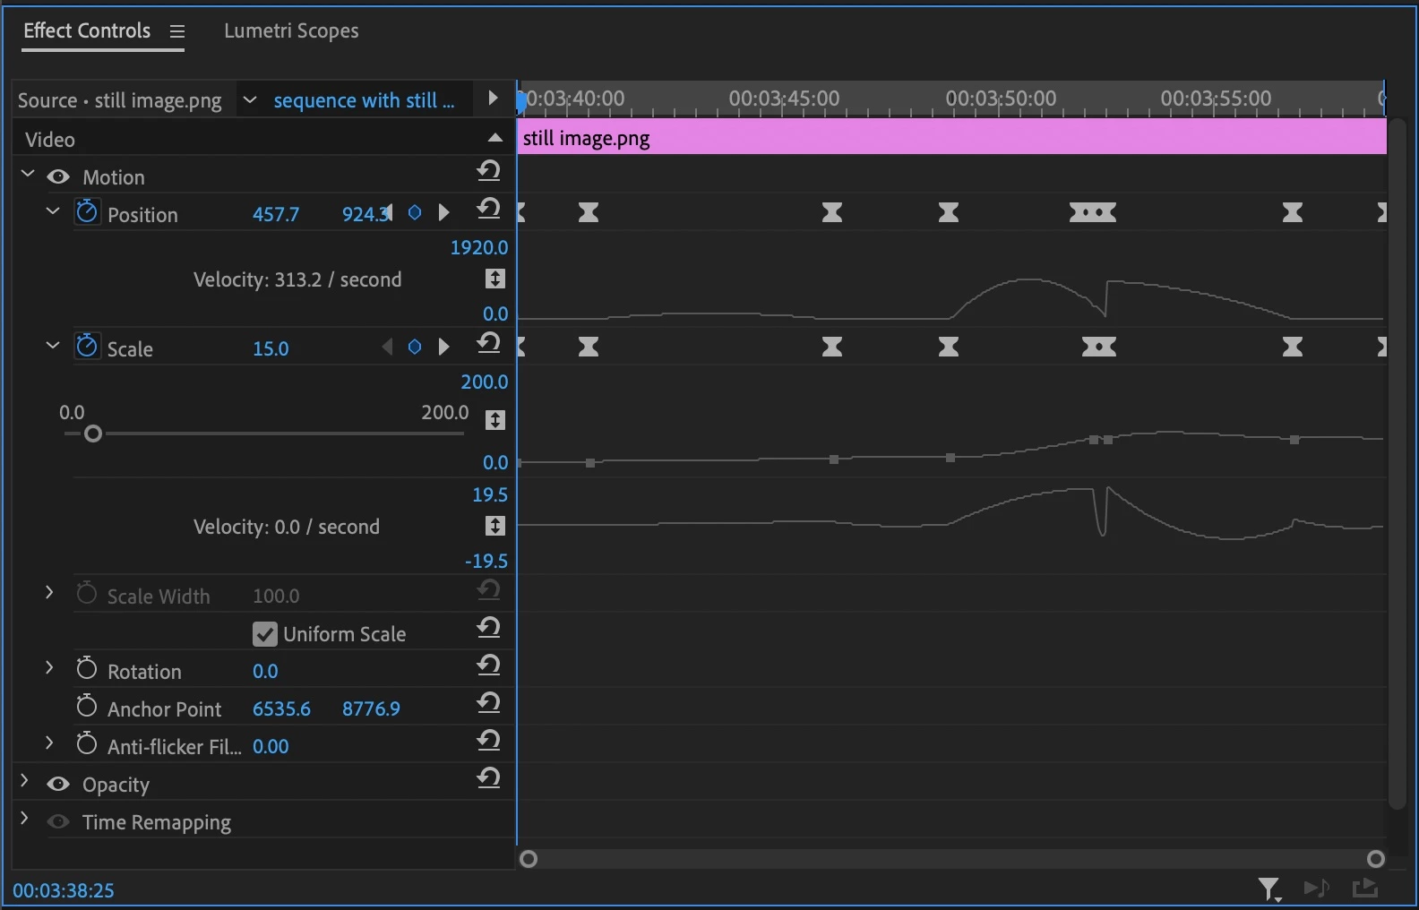Go to previous Scale keyframe
This screenshot has width=1419, height=910.
[387, 348]
